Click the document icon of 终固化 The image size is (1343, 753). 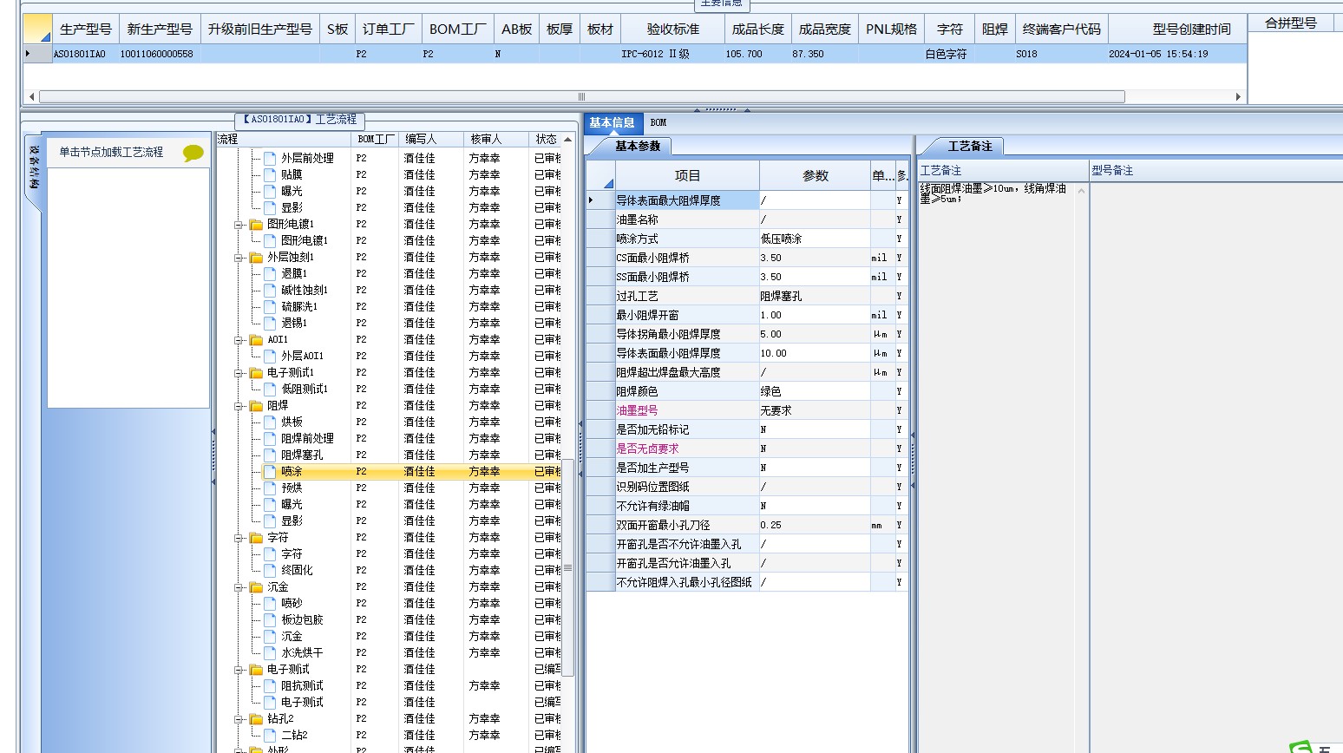270,570
